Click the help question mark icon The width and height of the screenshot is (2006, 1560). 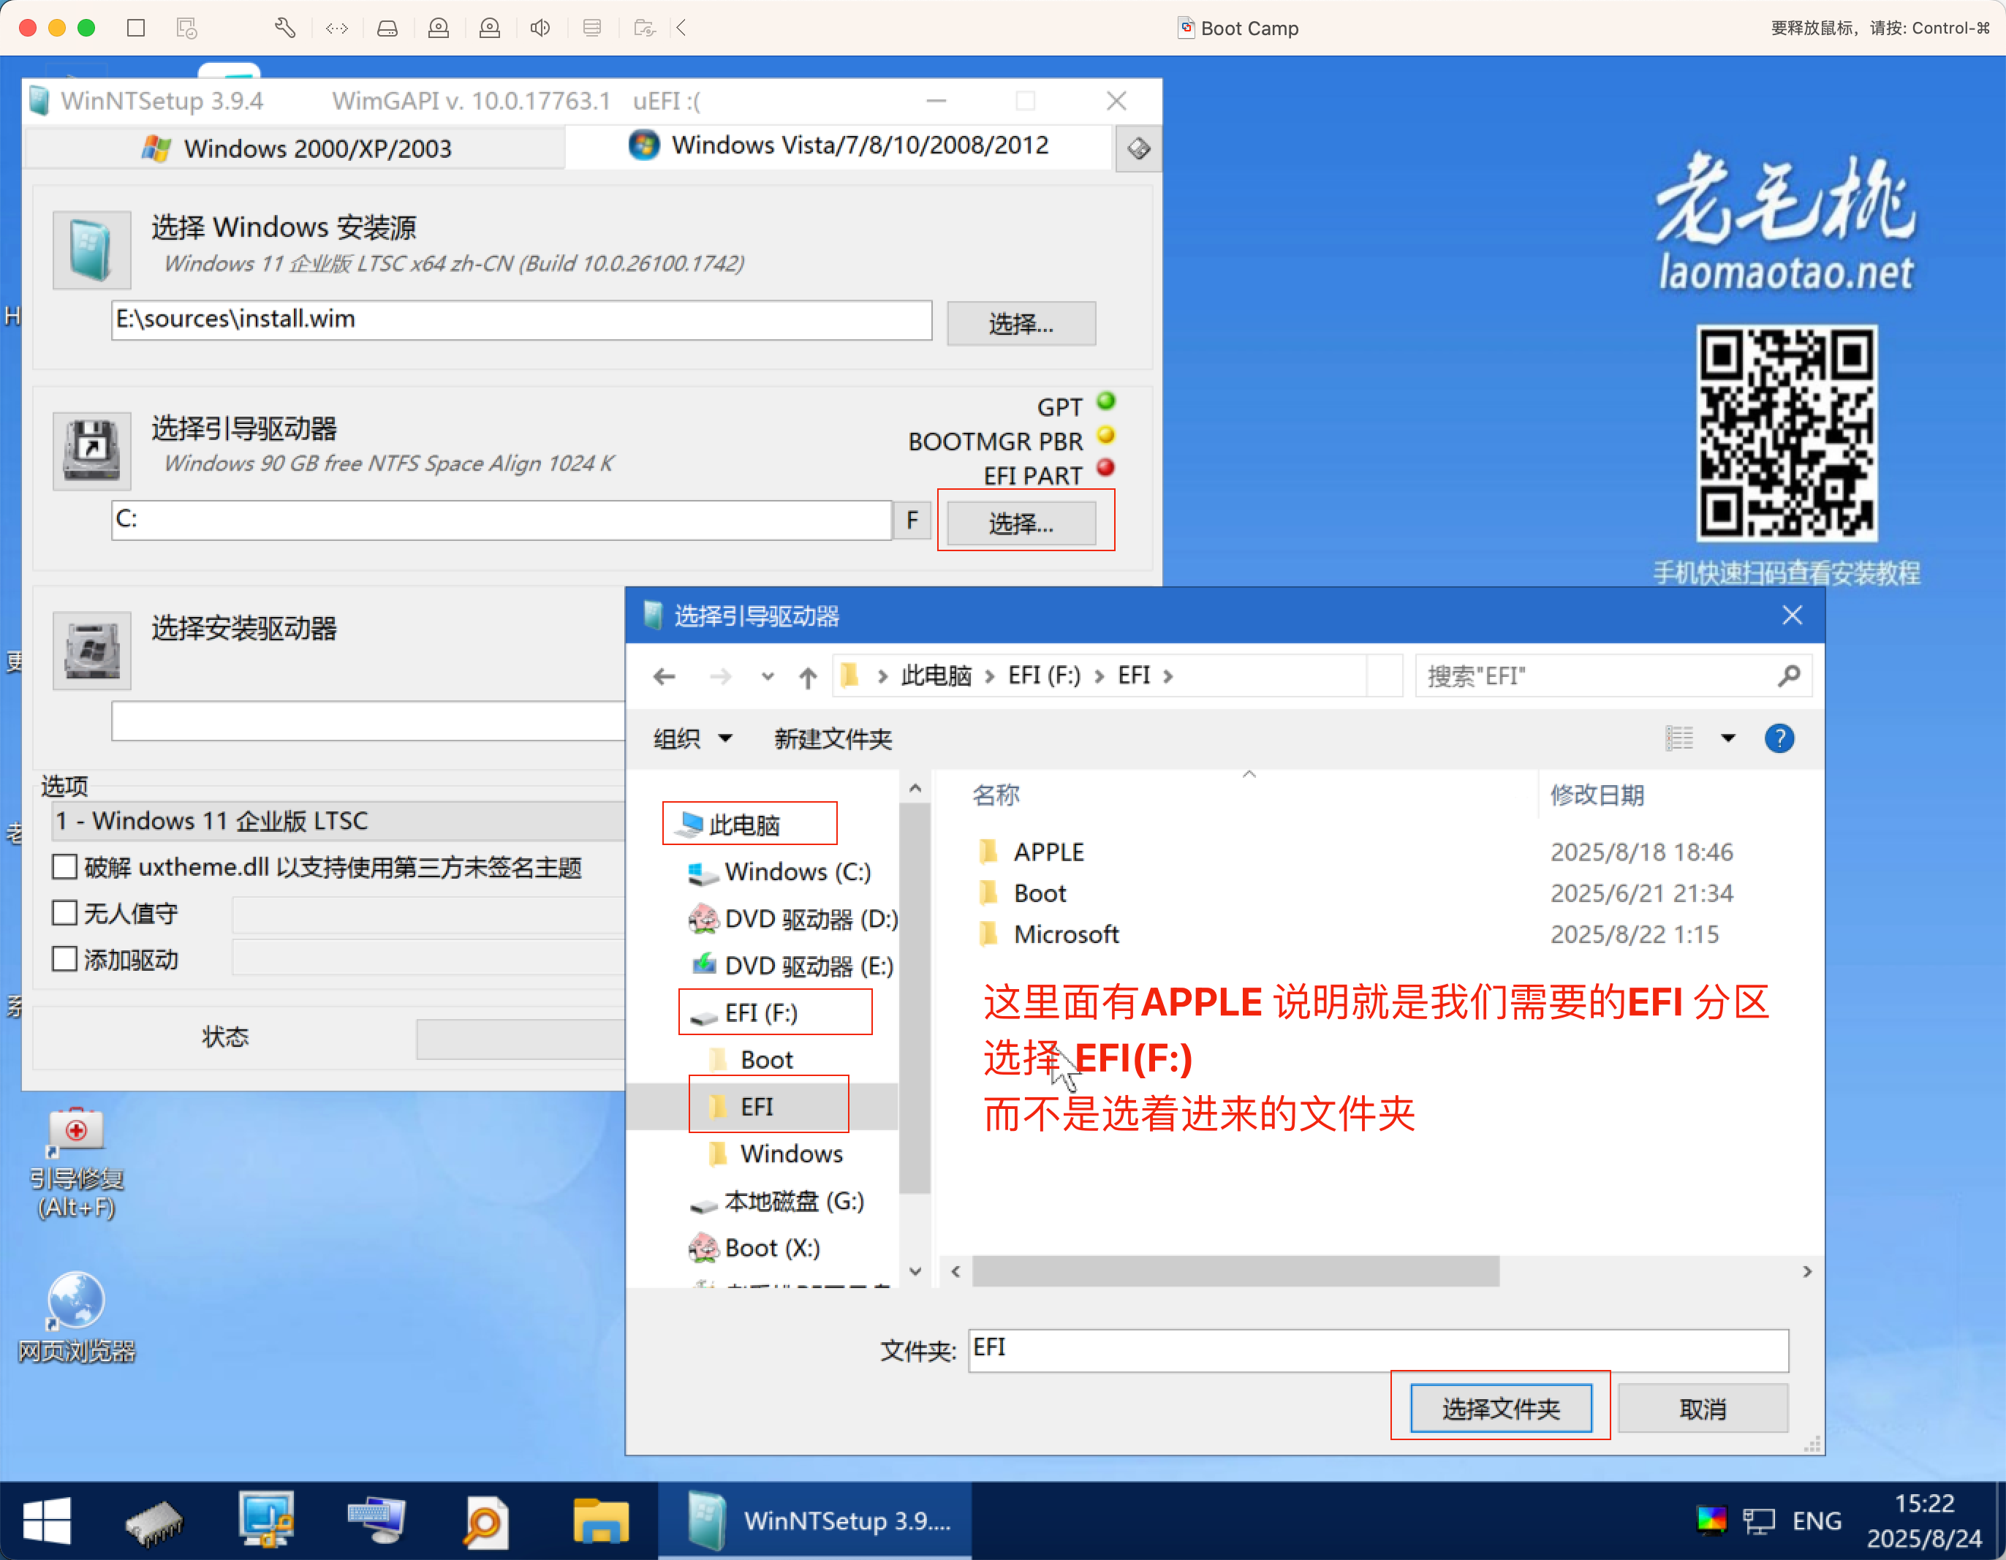1779,738
